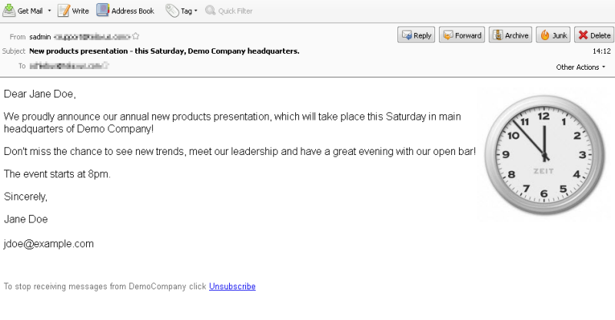This screenshot has width=615, height=320.
Task: Open the Get Mail dropdown arrow
Action: tap(49, 12)
